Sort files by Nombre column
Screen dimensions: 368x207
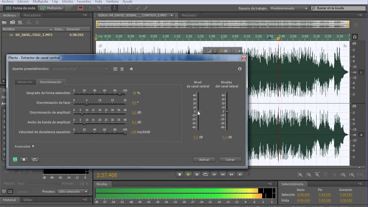pos(28,29)
